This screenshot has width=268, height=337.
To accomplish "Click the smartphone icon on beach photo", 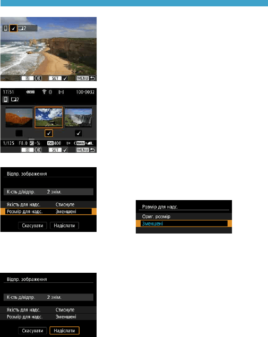I will pyautogui.click(x=6, y=28).
